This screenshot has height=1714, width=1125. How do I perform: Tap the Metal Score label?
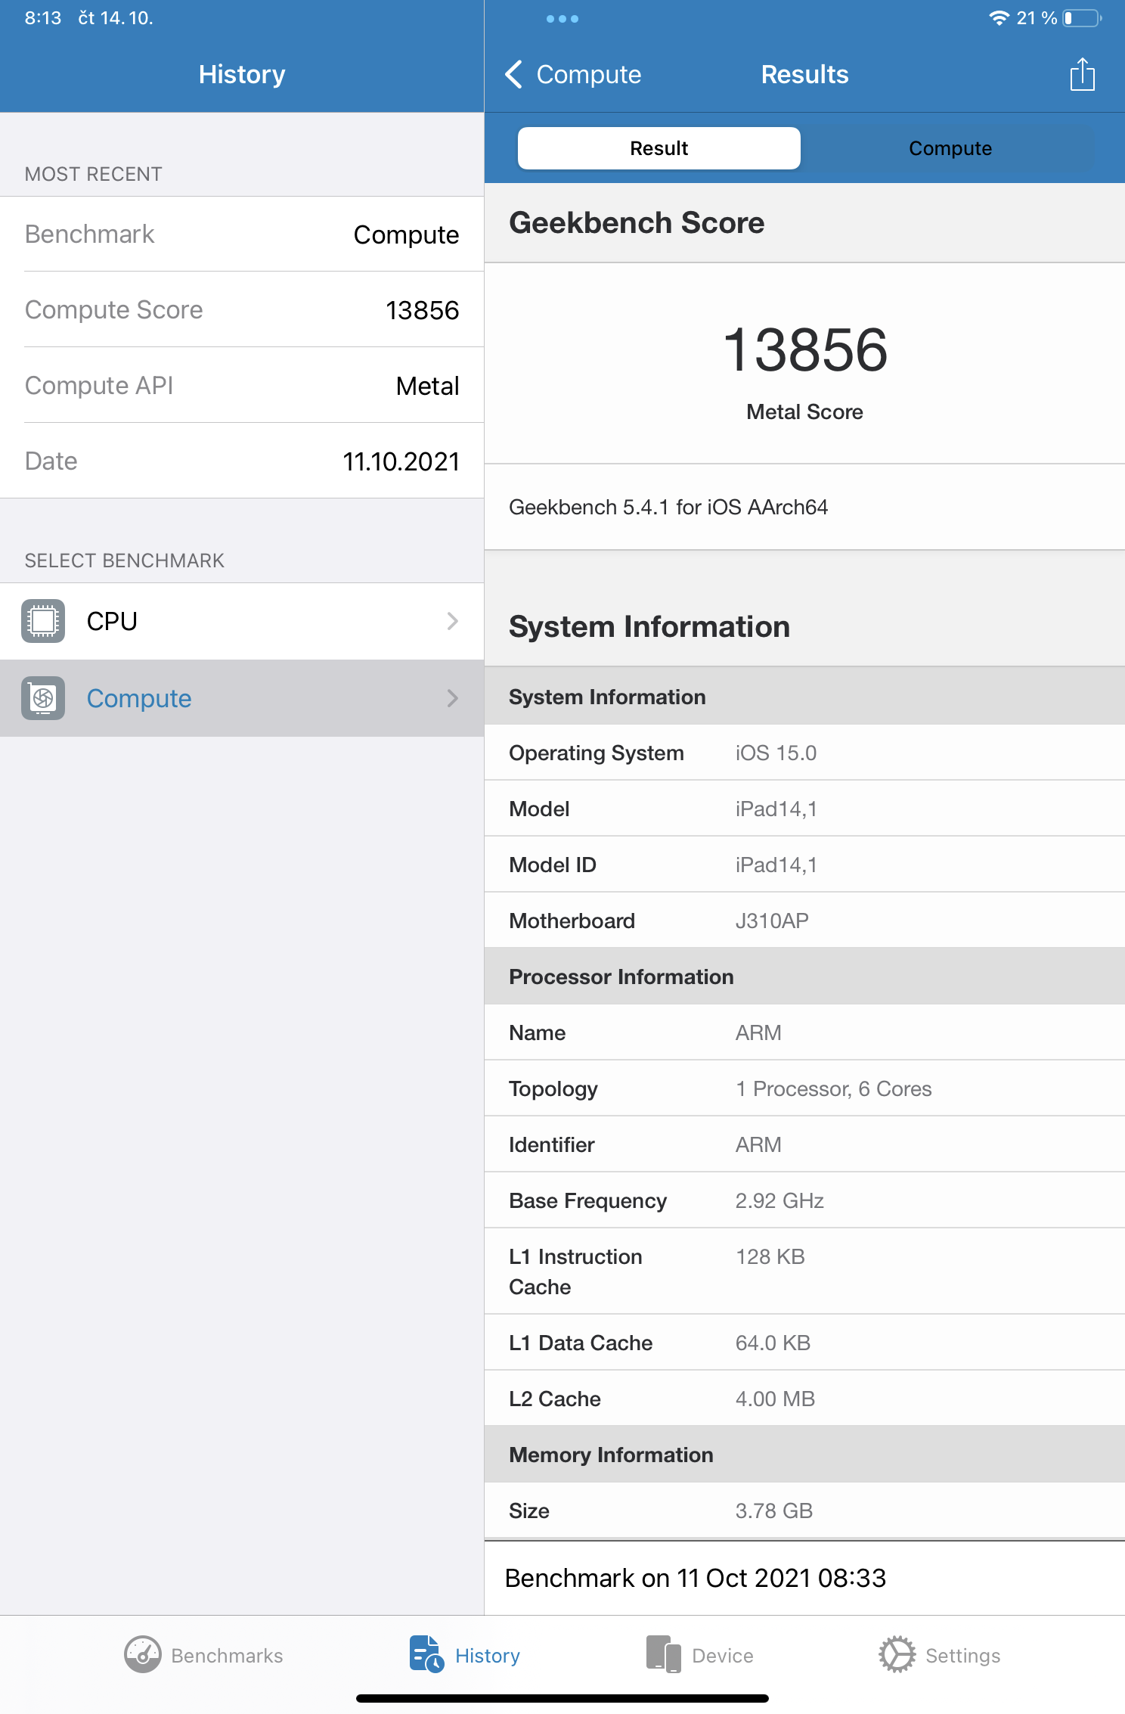point(804,411)
